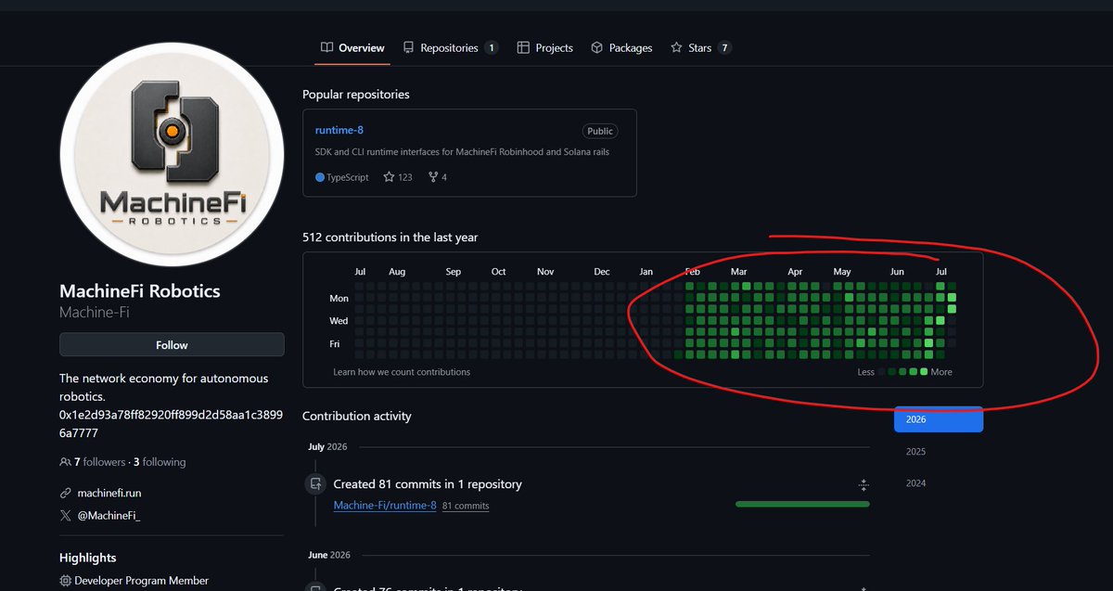1113x591 pixels.
Task: Open the 3 following link
Action: [x=160, y=462]
